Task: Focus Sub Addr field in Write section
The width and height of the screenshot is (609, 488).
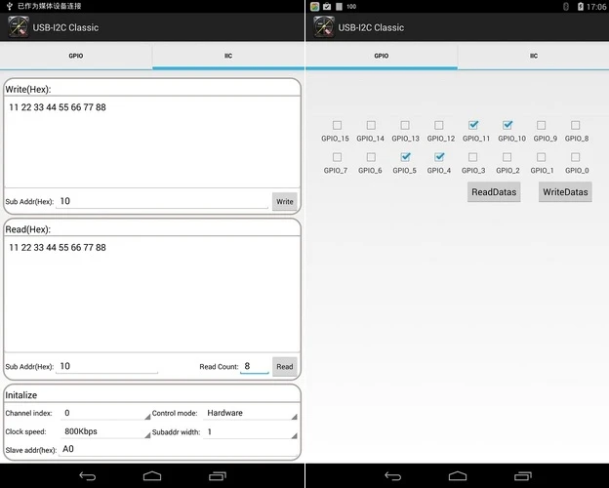Action: [x=162, y=201]
